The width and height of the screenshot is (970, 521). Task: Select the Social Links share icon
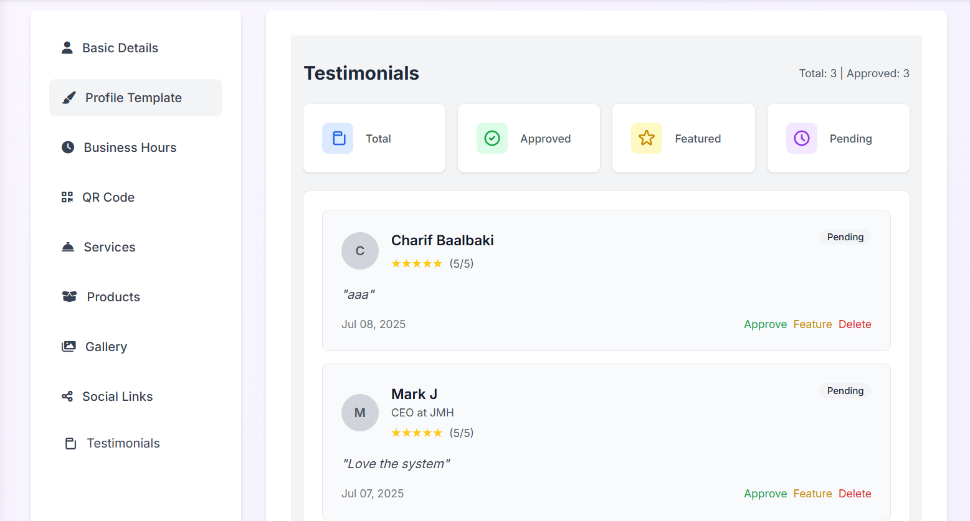(x=67, y=396)
